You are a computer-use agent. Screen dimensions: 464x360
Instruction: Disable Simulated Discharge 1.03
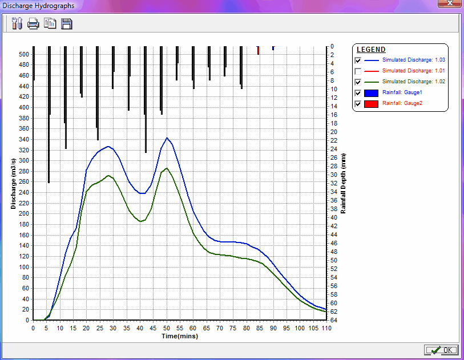click(x=358, y=60)
